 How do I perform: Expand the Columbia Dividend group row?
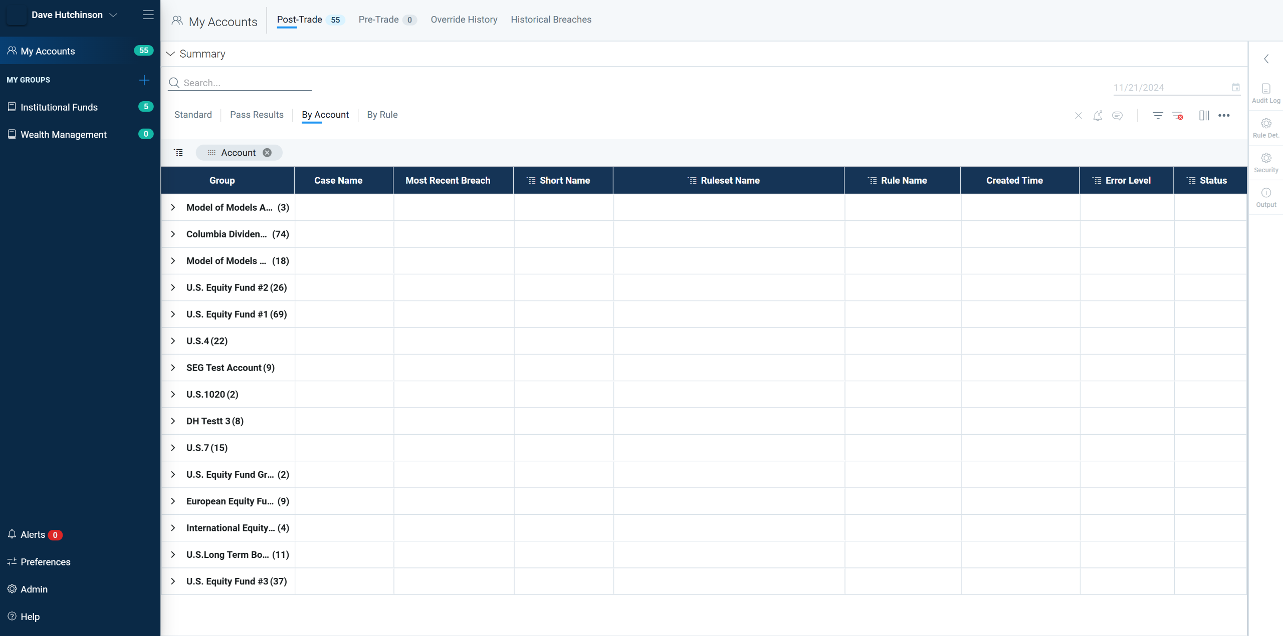[x=173, y=234]
